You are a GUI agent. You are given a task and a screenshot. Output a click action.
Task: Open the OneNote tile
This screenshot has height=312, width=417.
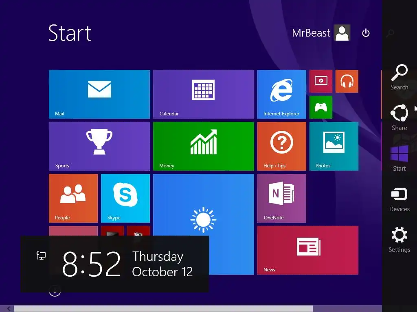(x=282, y=198)
